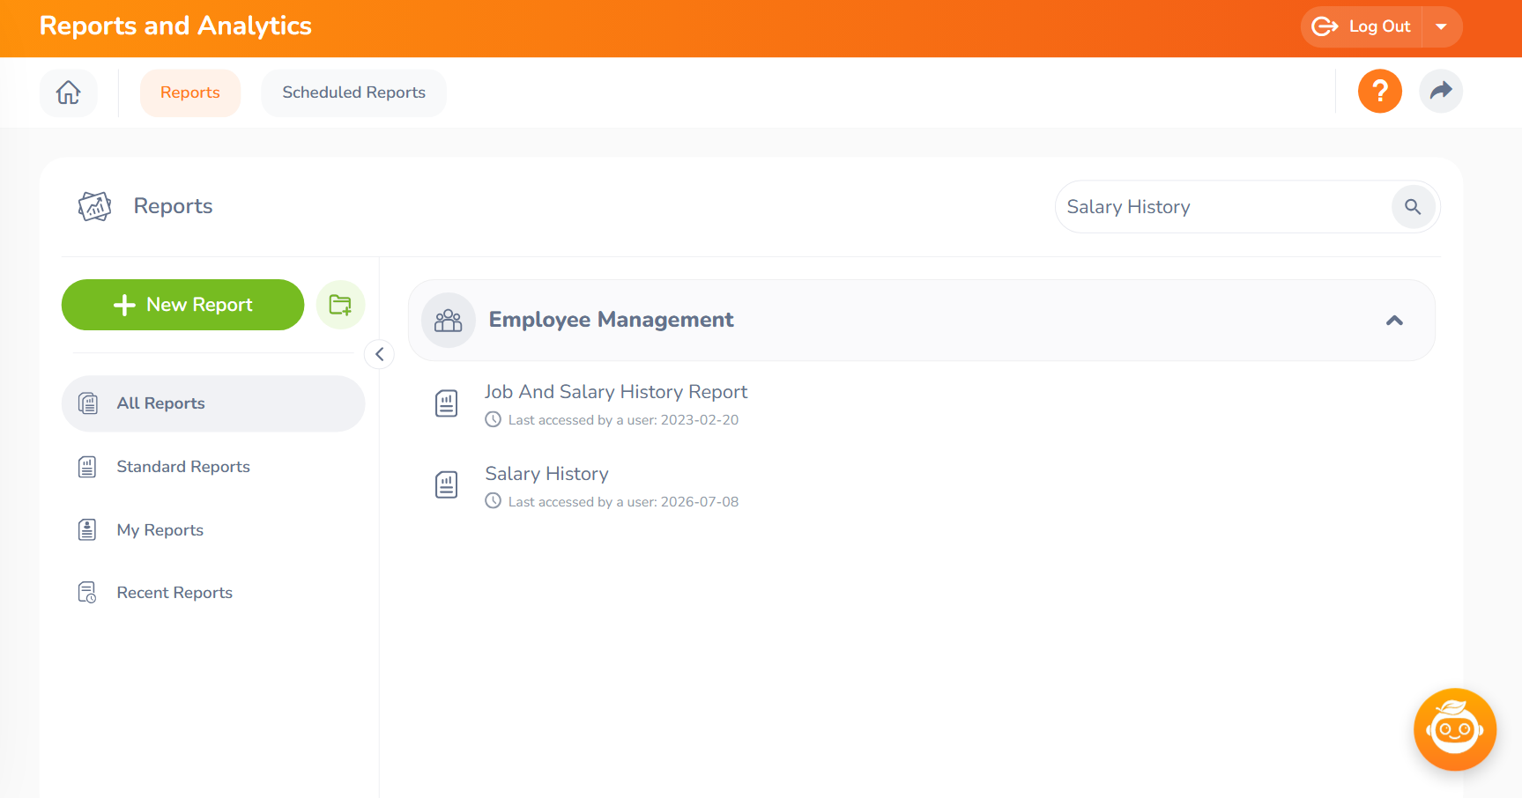
Task: Click the Salary History search field
Action: [x=1225, y=207]
